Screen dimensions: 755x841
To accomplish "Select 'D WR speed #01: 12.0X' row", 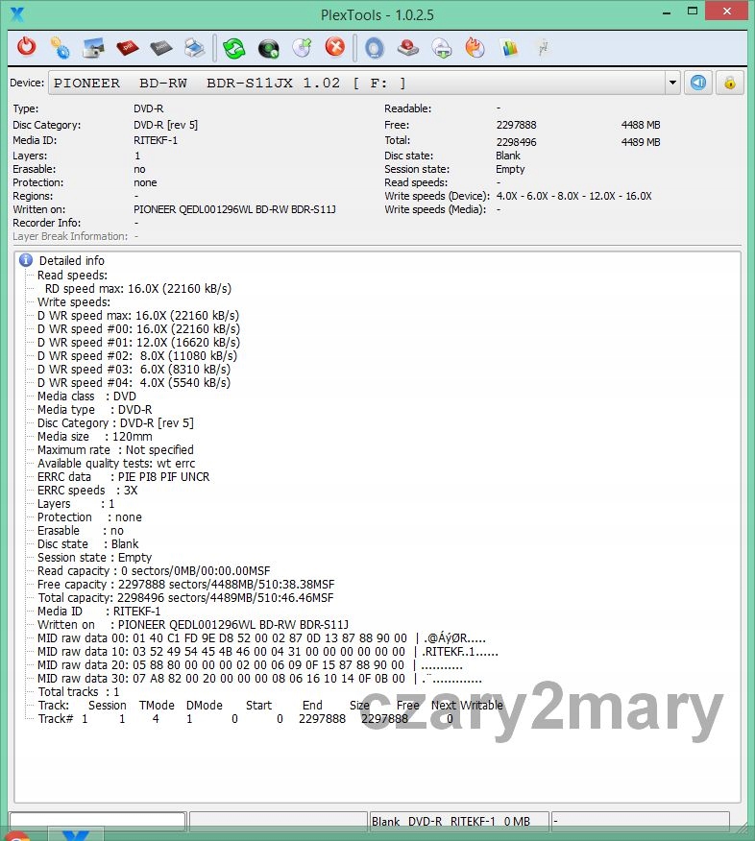I will 138,342.
